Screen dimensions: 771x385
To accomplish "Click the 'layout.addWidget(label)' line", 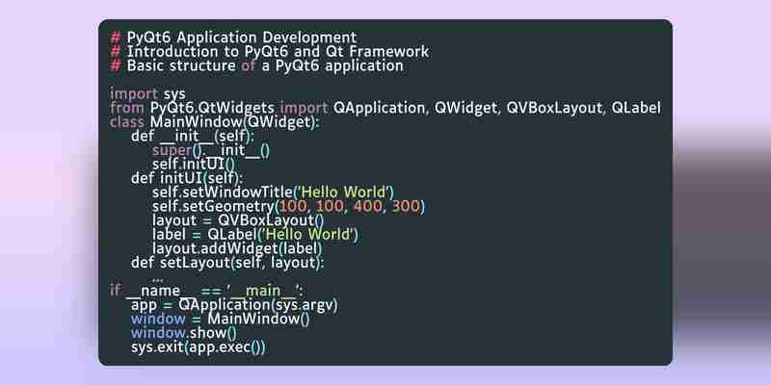I will tap(237, 248).
